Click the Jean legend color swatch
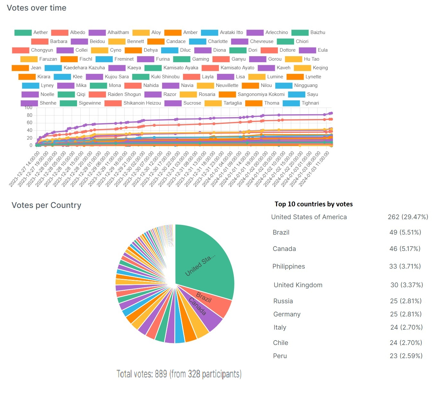434x396 pixels. coord(20,68)
